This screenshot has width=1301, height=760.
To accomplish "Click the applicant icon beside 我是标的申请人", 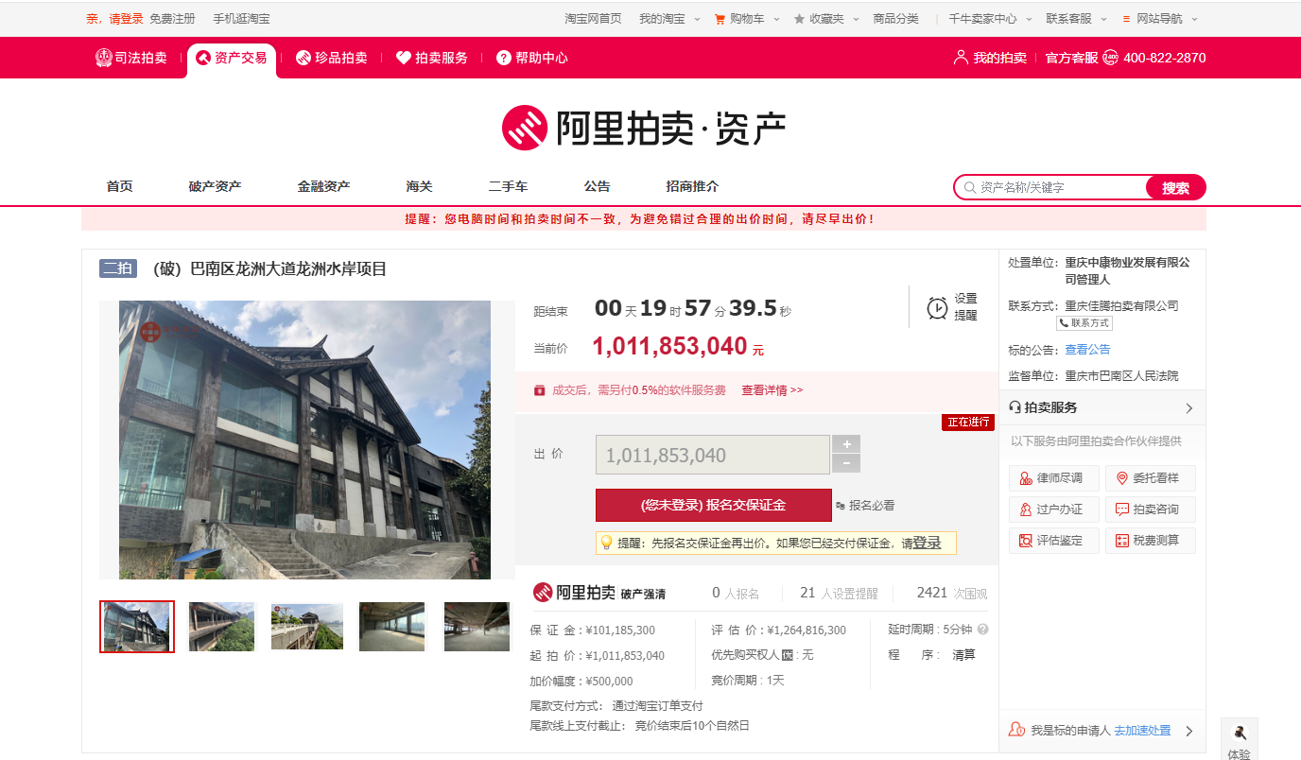I will [1017, 730].
